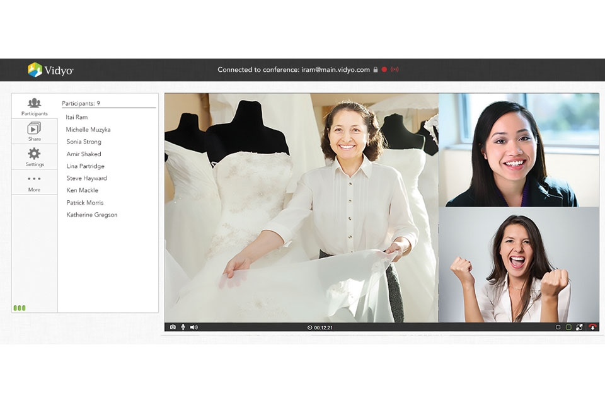Viewport: 605px width, 403px height.
Task: Click the green layout square icon
Action: pos(568,327)
